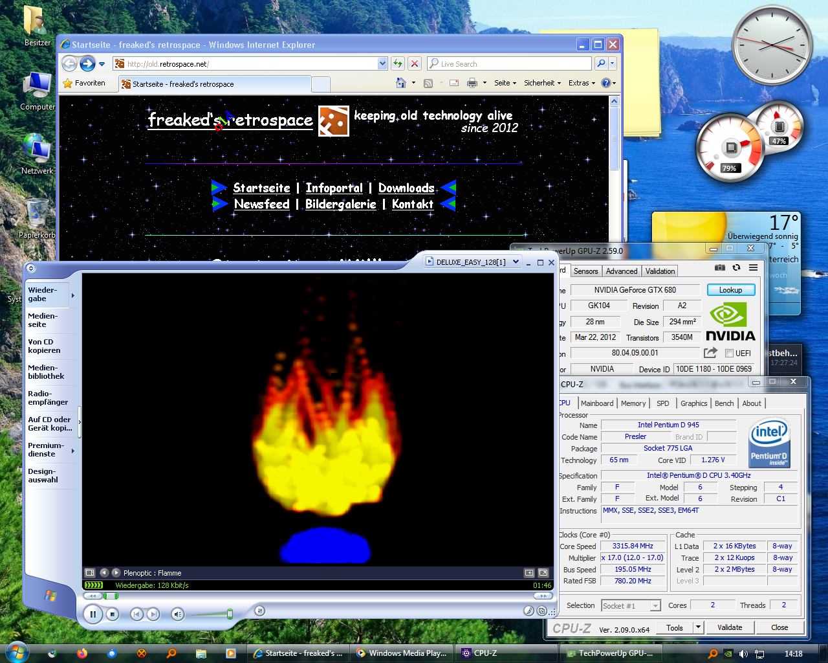Image resolution: width=828 pixels, height=663 pixels.
Task: Click the Internet Explorer home icon
Action: tap(401, 83)
